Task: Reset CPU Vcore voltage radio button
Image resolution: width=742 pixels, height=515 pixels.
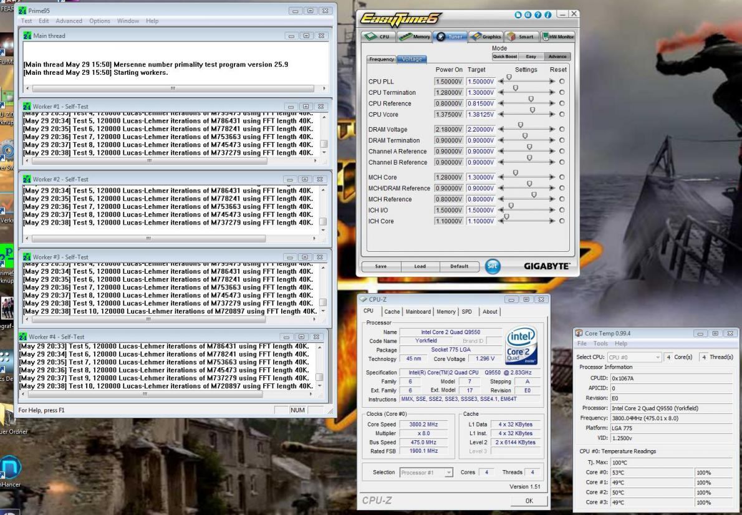Action: (x=562, y=115)
